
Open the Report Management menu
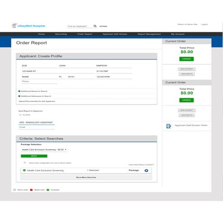[149, 34]
